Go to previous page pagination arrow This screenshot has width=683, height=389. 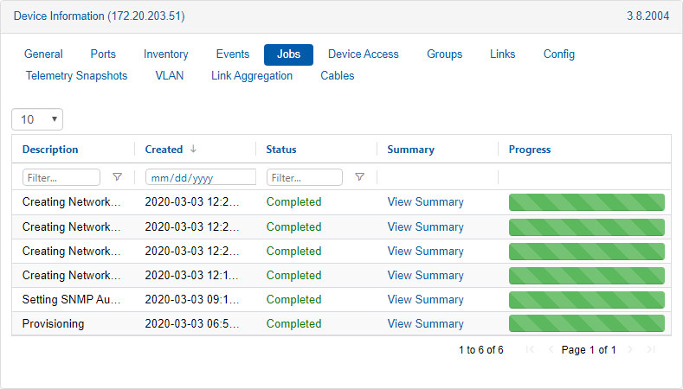click(x=551, y=350)
